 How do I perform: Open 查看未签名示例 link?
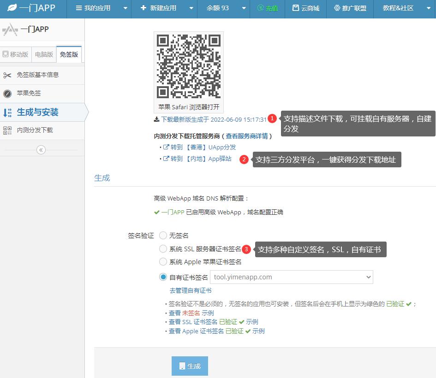[x=191, y=313]
